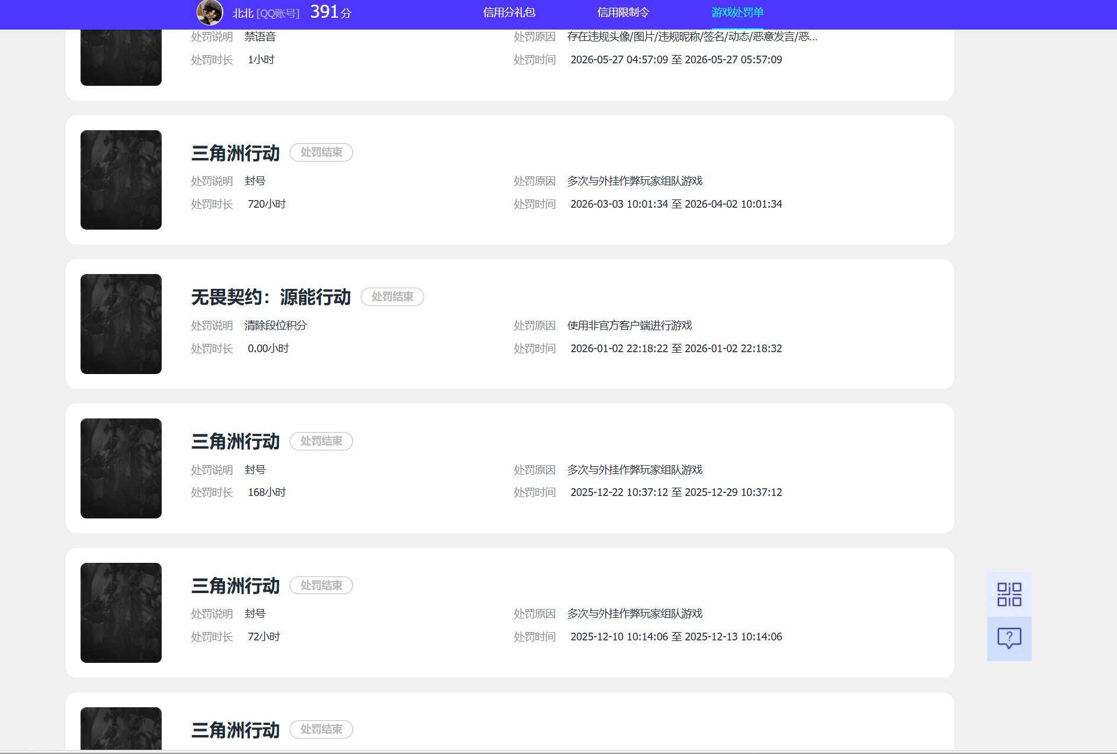The image size is (1117, 754).
Task: Click the 三角洲行动 title of the 168小时 ban
Action: pos(235,442)
